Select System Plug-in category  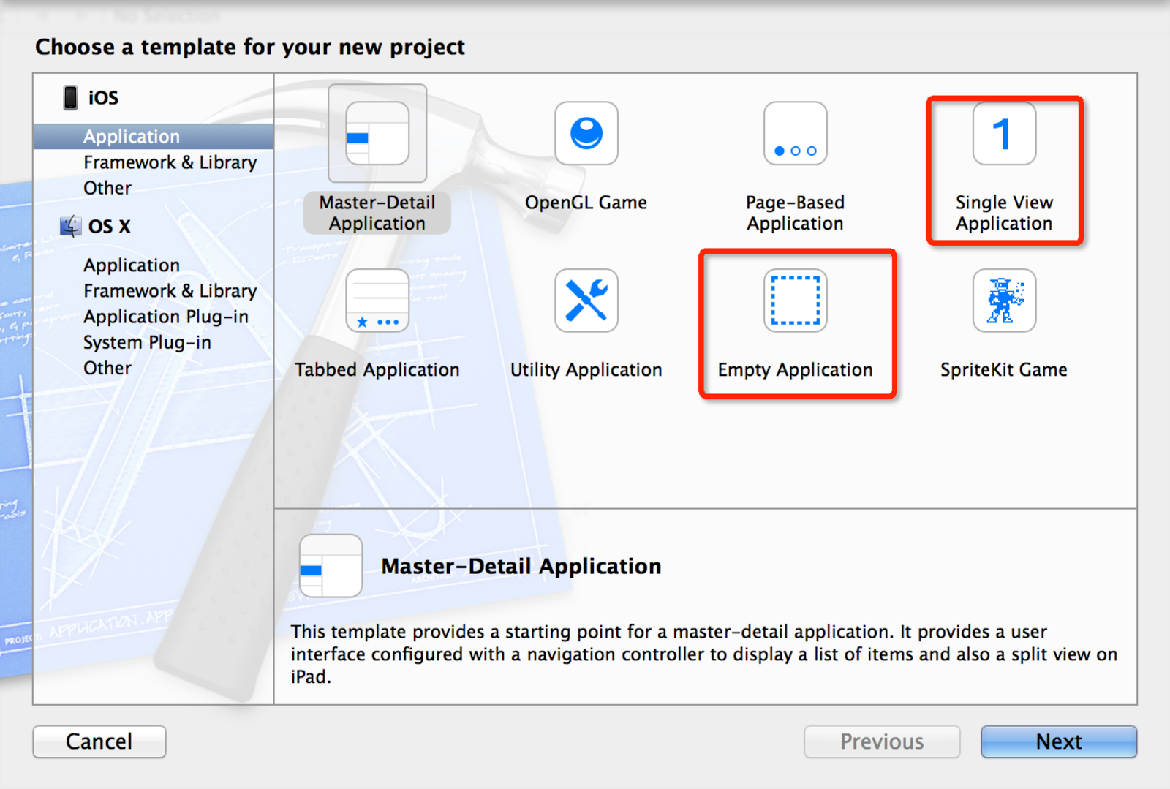coord(147,342)
